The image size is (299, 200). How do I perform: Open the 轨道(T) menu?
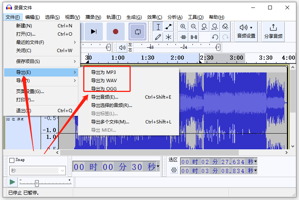click(114, 17)
